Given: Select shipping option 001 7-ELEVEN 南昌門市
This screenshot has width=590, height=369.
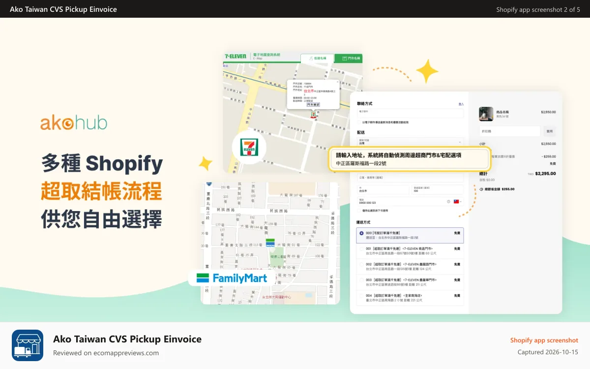Looking at the screenshot, I should pos(410,251).
